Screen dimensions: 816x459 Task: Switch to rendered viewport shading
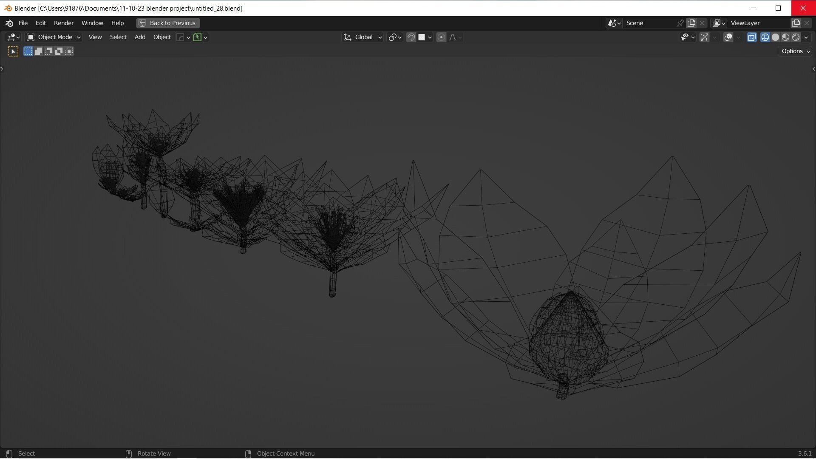click(x=796, y=37)
